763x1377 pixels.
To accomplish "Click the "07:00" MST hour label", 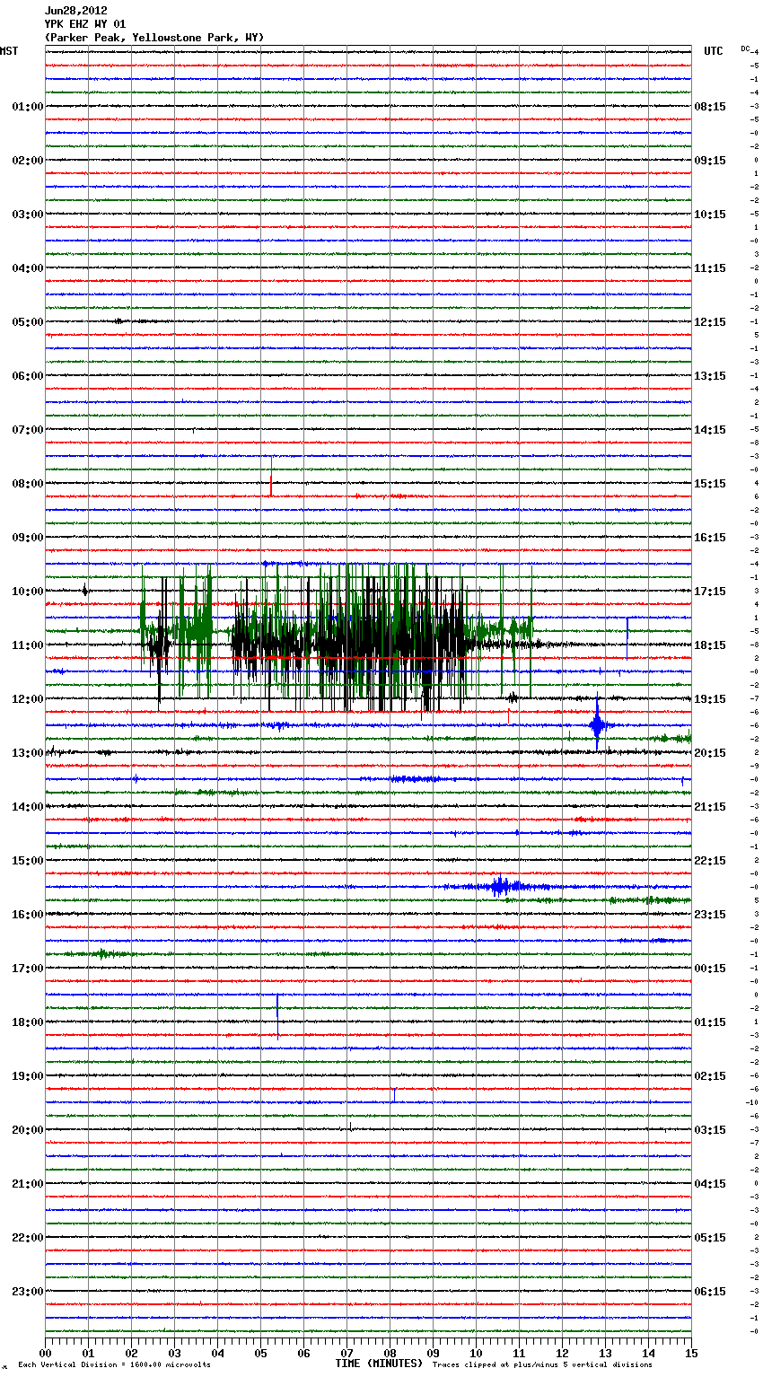I will tap(28, 430).
